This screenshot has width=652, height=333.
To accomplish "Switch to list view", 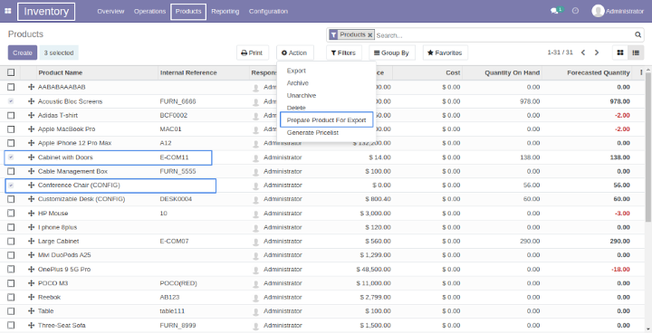I will [636, 52].
